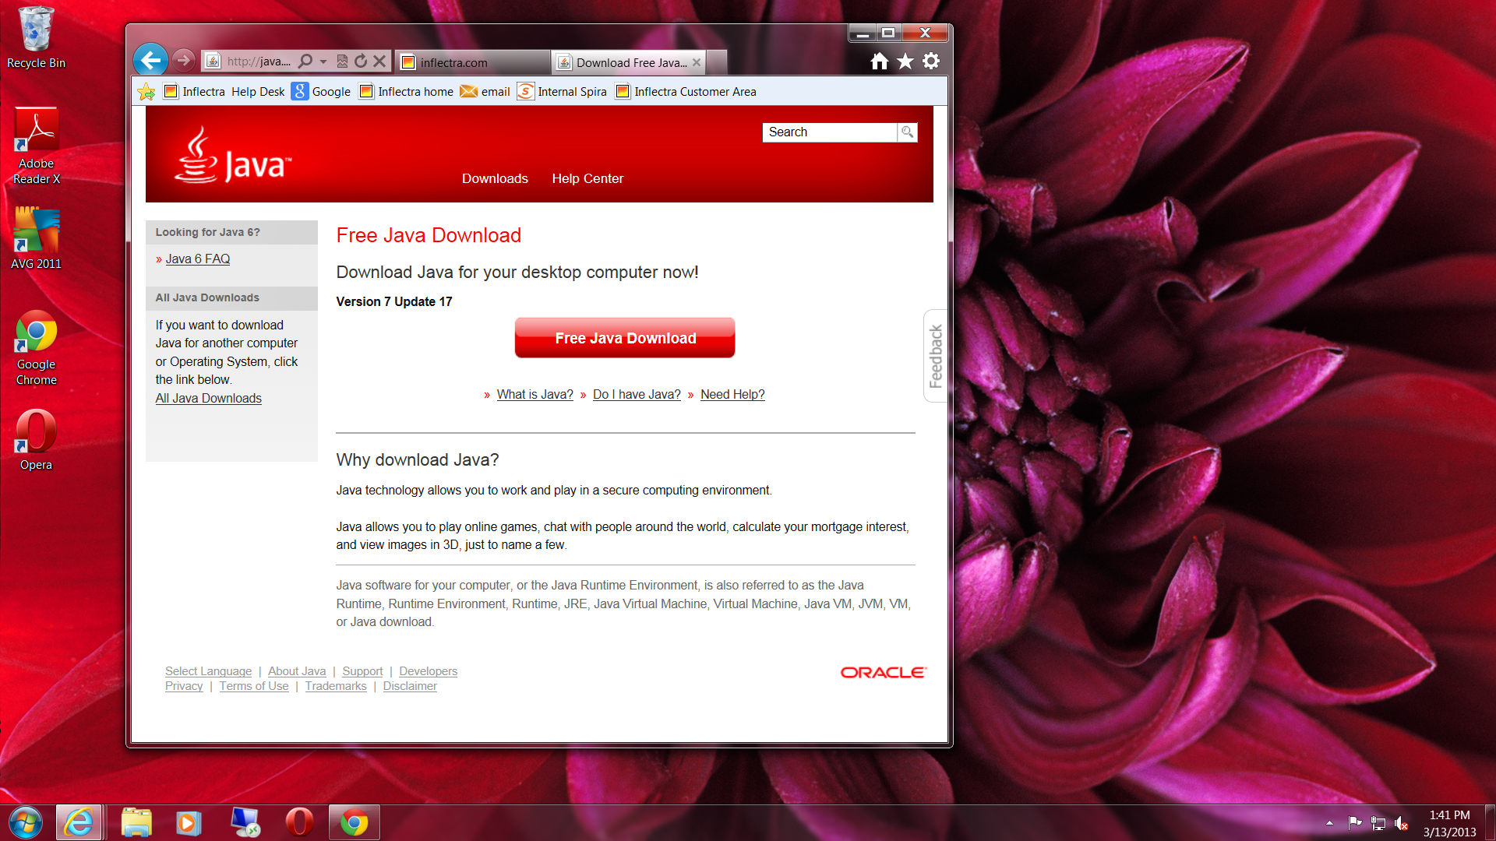This screenshot has width=1496, height=841.
Task: Click the Java site search magnifier
Action: (x=907, y=132)
